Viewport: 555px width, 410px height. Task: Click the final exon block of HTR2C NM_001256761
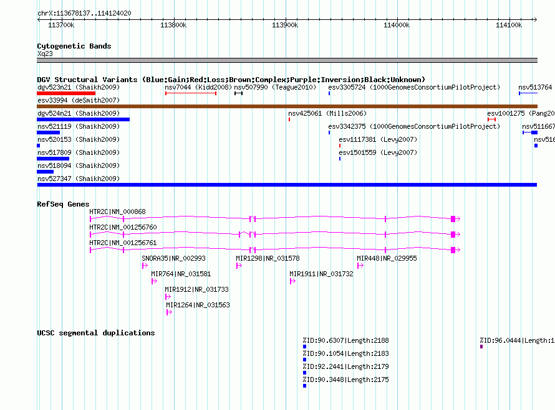pyautogui.click(x=453, y=250)
